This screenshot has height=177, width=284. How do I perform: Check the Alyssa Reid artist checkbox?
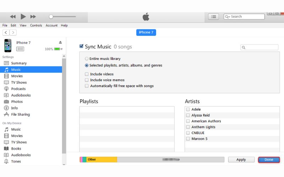188,115
